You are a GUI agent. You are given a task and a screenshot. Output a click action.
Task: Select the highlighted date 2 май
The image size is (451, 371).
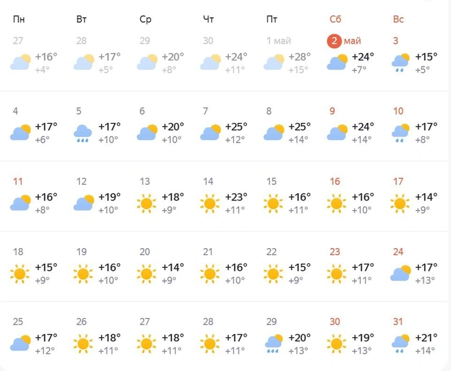pos(344,41)
